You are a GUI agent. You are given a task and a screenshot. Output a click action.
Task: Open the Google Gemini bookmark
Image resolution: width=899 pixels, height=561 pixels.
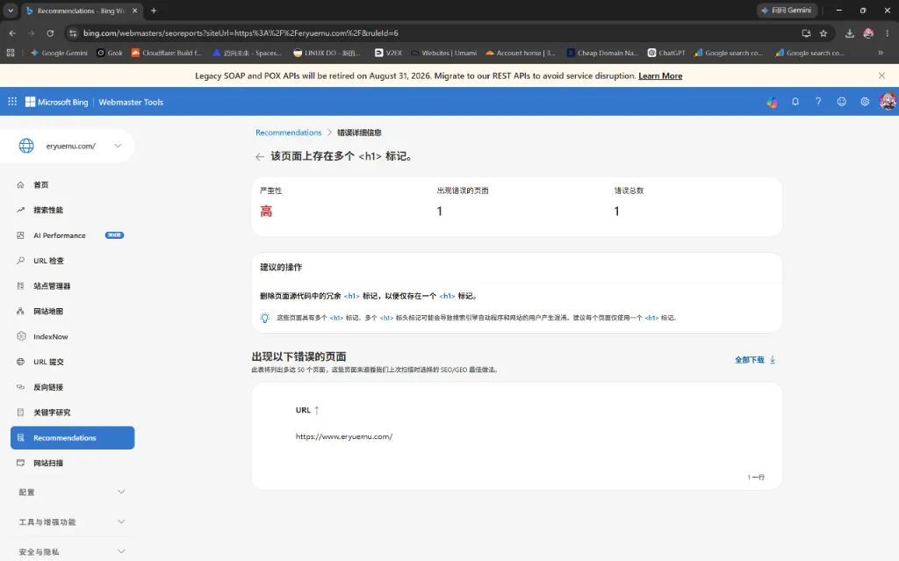click(59, 53)
